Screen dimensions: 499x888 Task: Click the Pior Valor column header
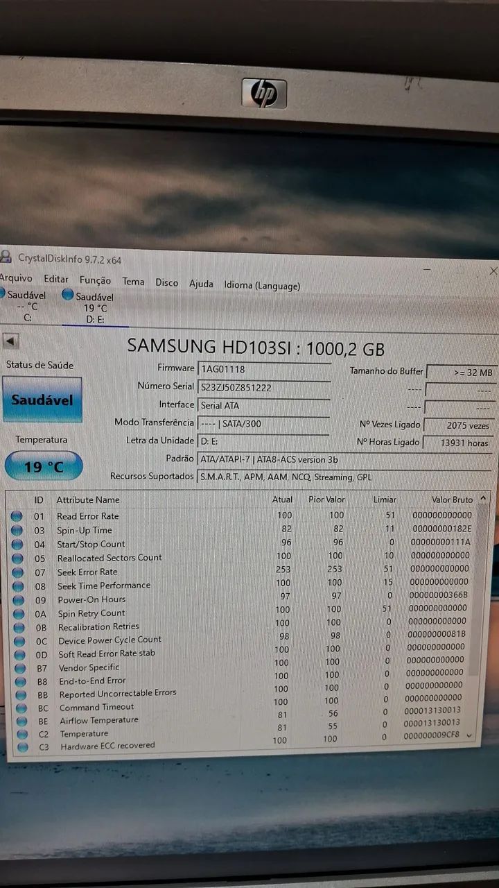coord(326,499)
